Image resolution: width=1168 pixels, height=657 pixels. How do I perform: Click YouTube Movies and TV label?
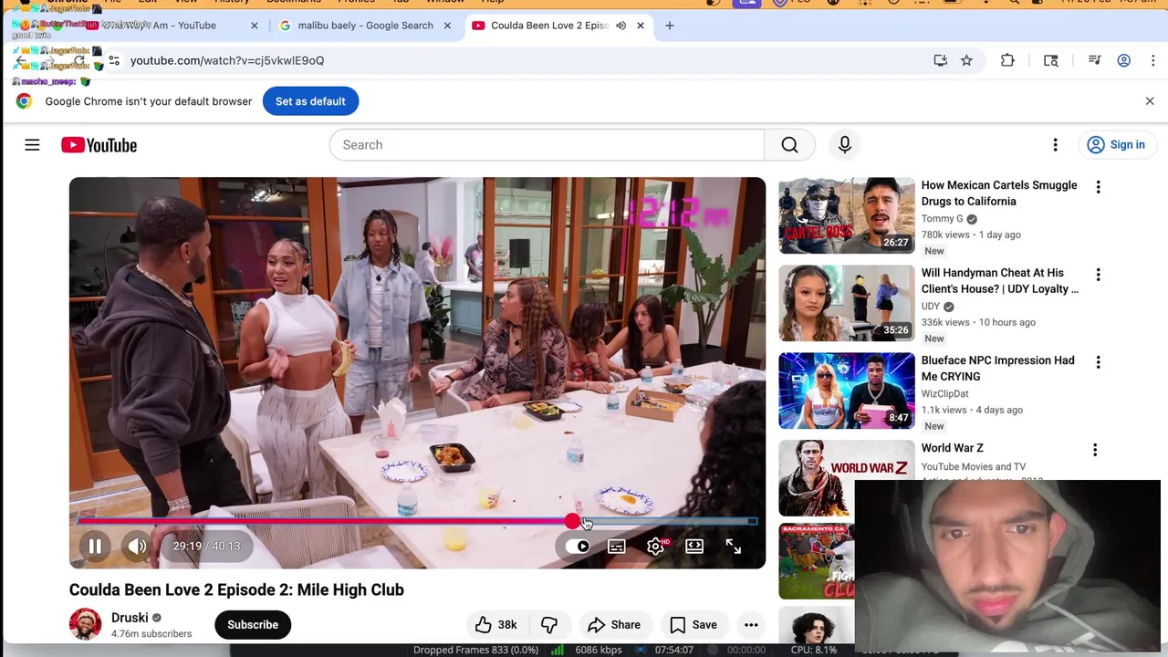pos(974,467)
